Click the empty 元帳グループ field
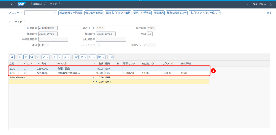 pyautogui.click(x=151, y=45)
